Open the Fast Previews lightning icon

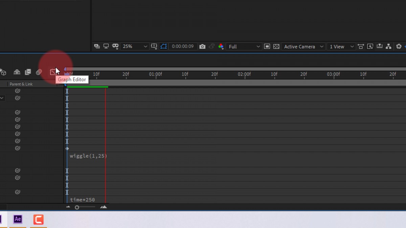coord(370,46)
